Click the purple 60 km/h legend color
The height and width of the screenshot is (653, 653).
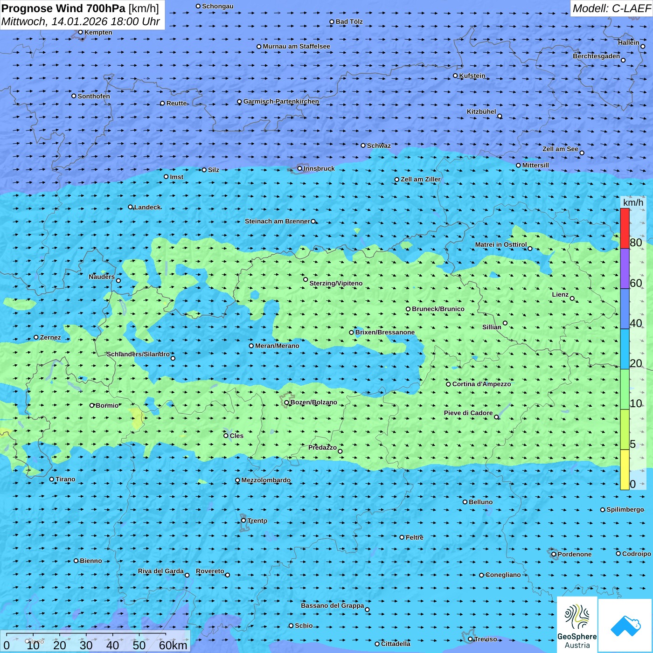pyautogui.click(x=625, y=268)
